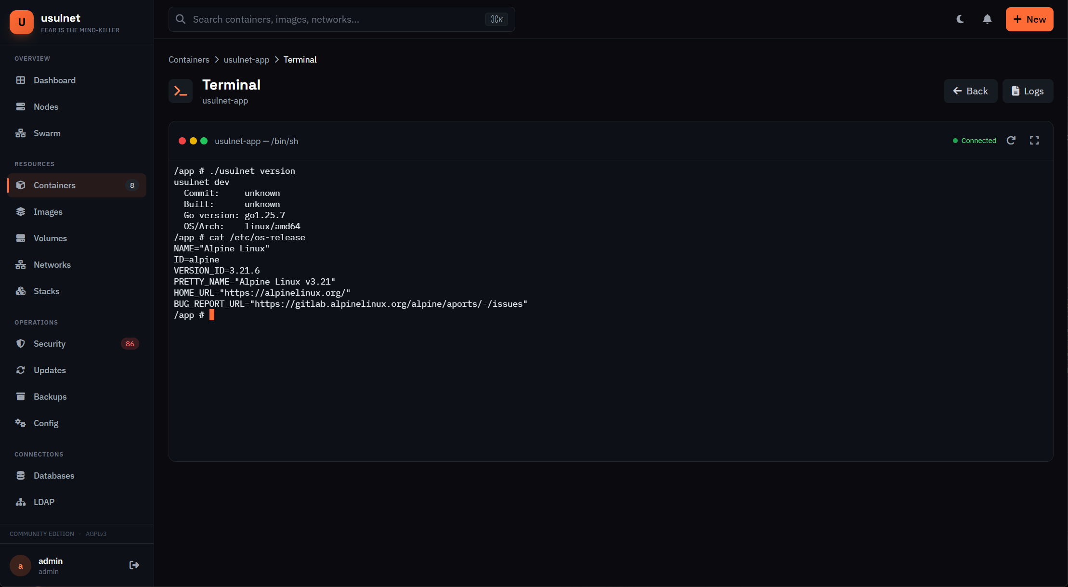Image resolution: width=1068 pixels, height=587 pixels.
Task: View container Logs
Action: pos(1028,91)
